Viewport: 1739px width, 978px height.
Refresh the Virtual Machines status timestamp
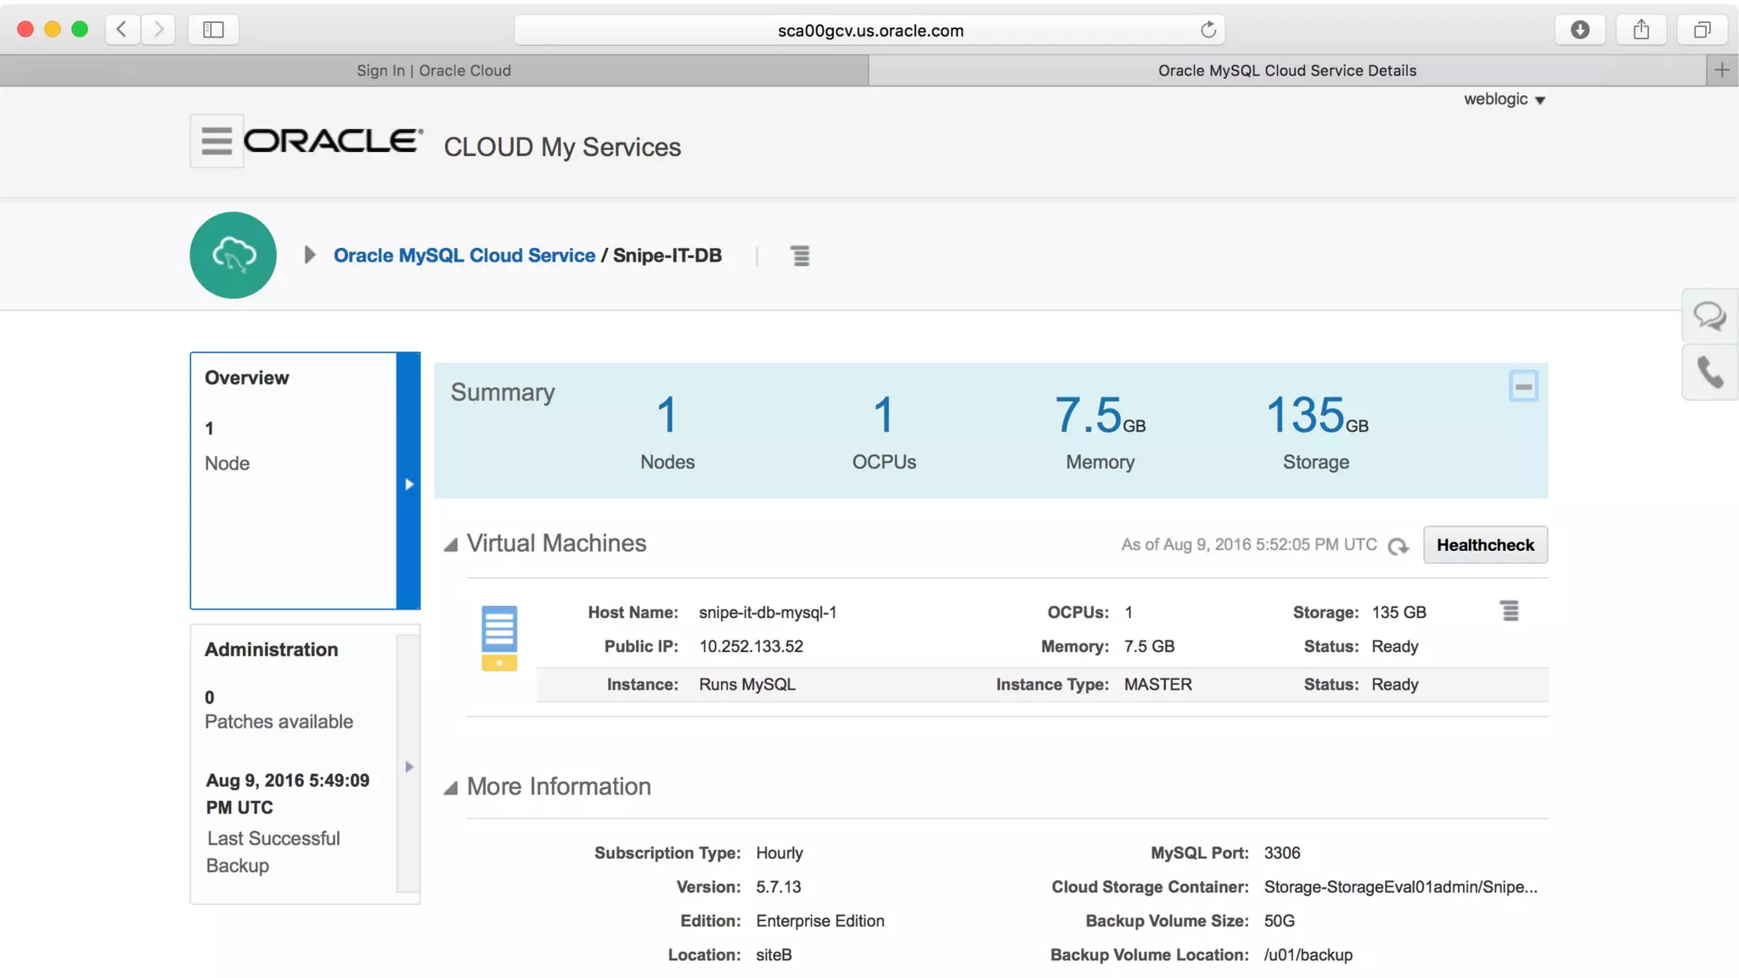[x=1398, y=546]
